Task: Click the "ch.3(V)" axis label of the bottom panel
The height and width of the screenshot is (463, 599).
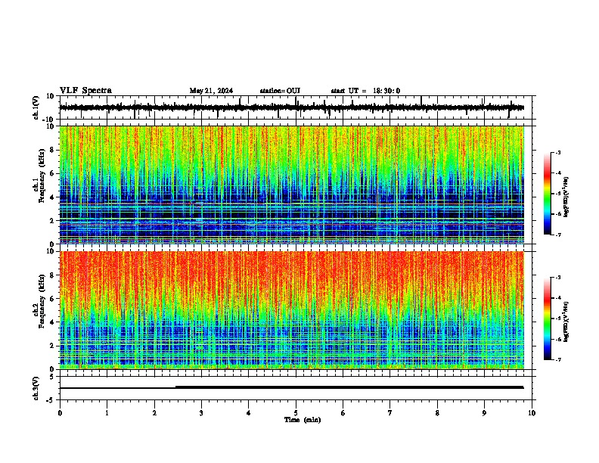Action: tap(36, 388)
